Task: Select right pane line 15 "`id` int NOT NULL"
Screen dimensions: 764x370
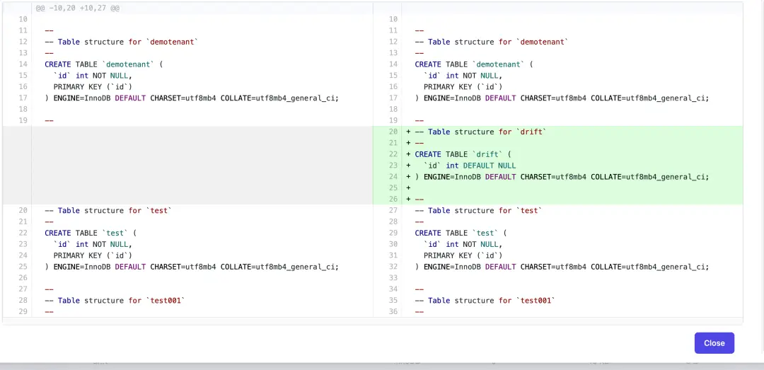Action: click(x=463, y=76)
